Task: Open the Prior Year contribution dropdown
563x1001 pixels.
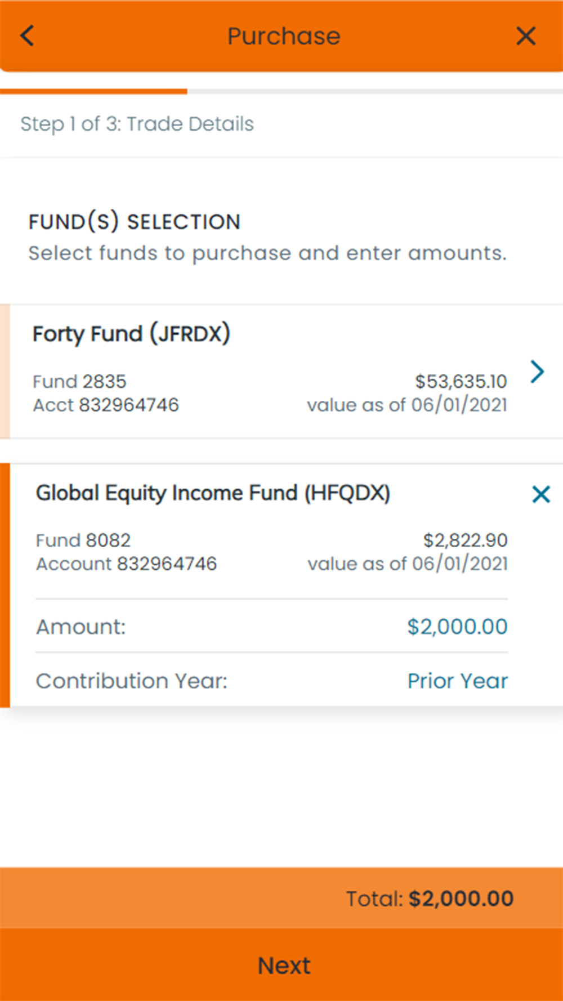Action: pyautogui.click(x=457, y=681)
